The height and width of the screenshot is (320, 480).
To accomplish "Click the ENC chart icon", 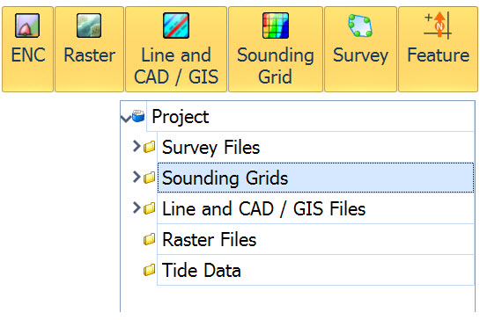I will click(27, 25).
